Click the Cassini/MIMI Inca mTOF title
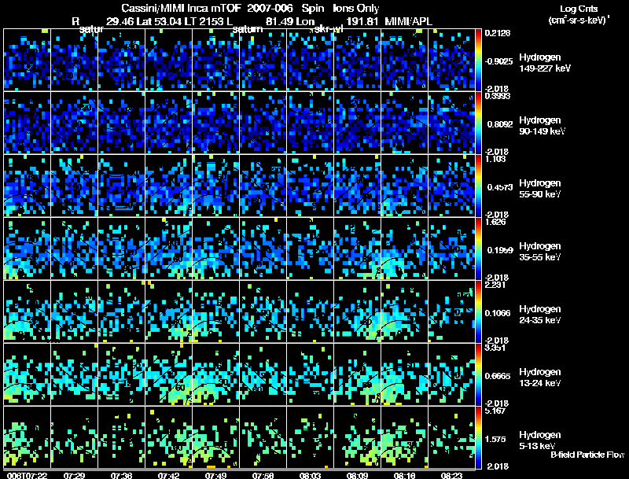This screenshot has width=629, height=479. pos(182,8)
